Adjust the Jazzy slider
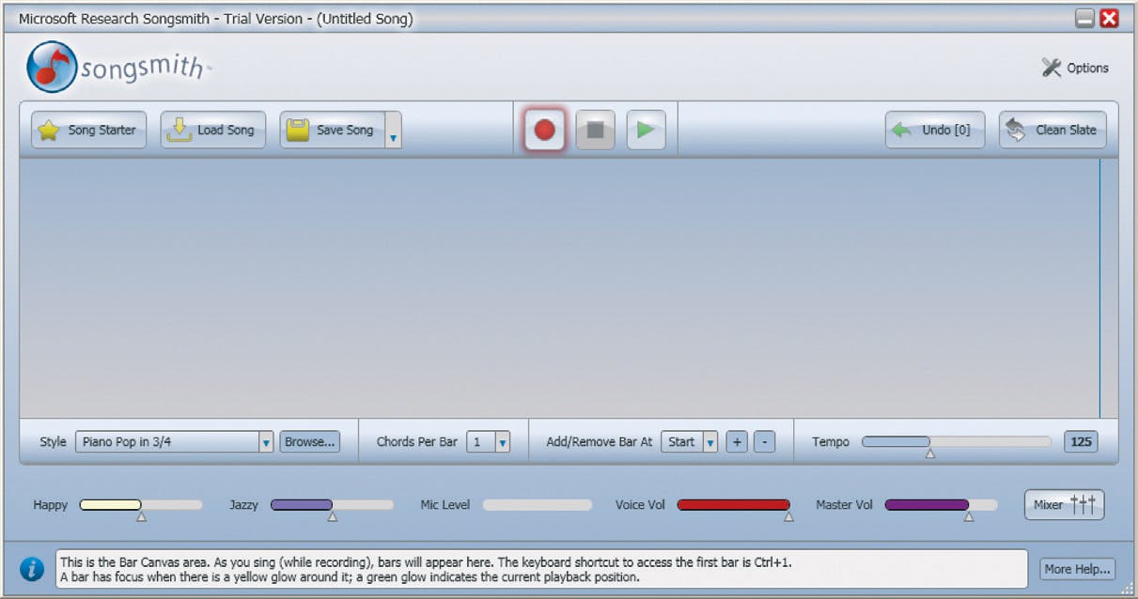Screen dimensions: 1138x599 coord(332,505)
